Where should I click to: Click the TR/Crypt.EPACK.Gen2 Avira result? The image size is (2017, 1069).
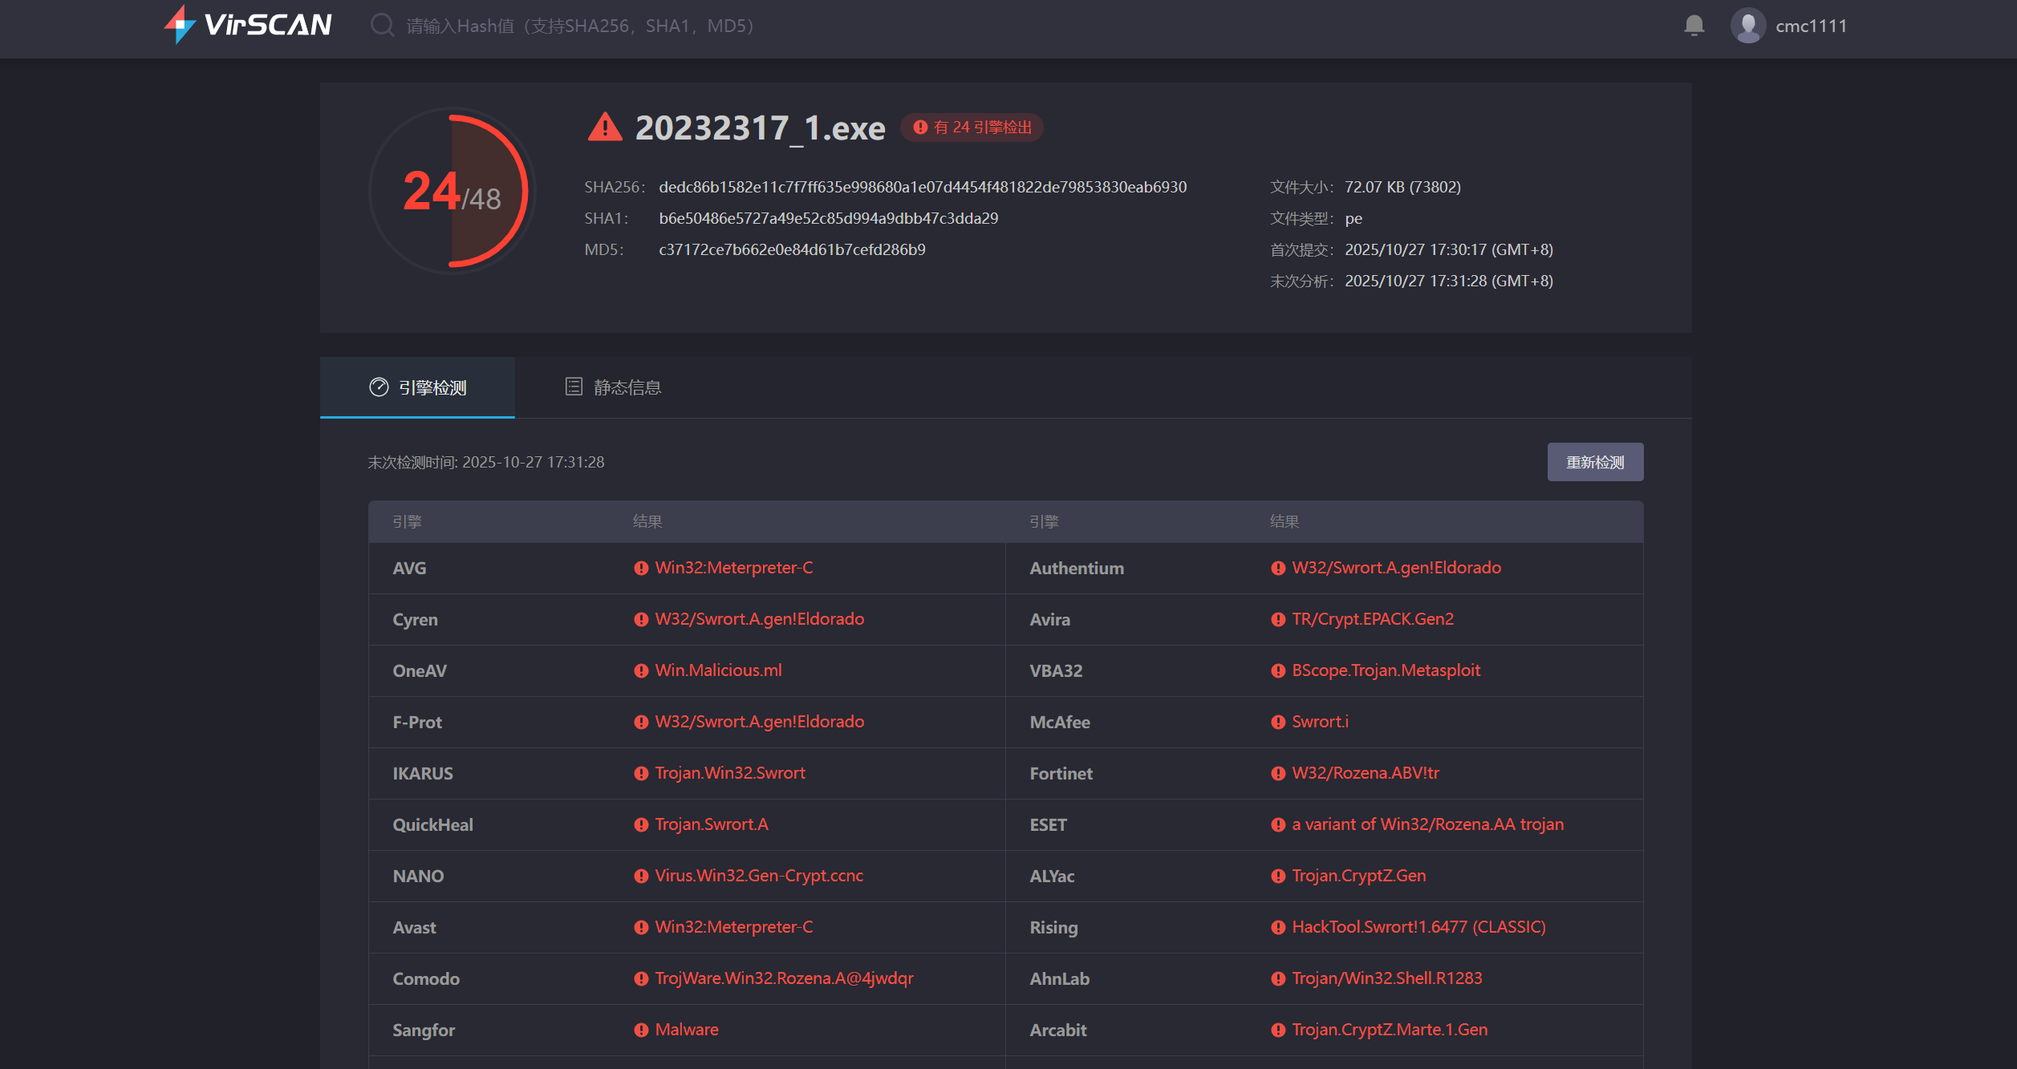click(x=1372, y=619)
